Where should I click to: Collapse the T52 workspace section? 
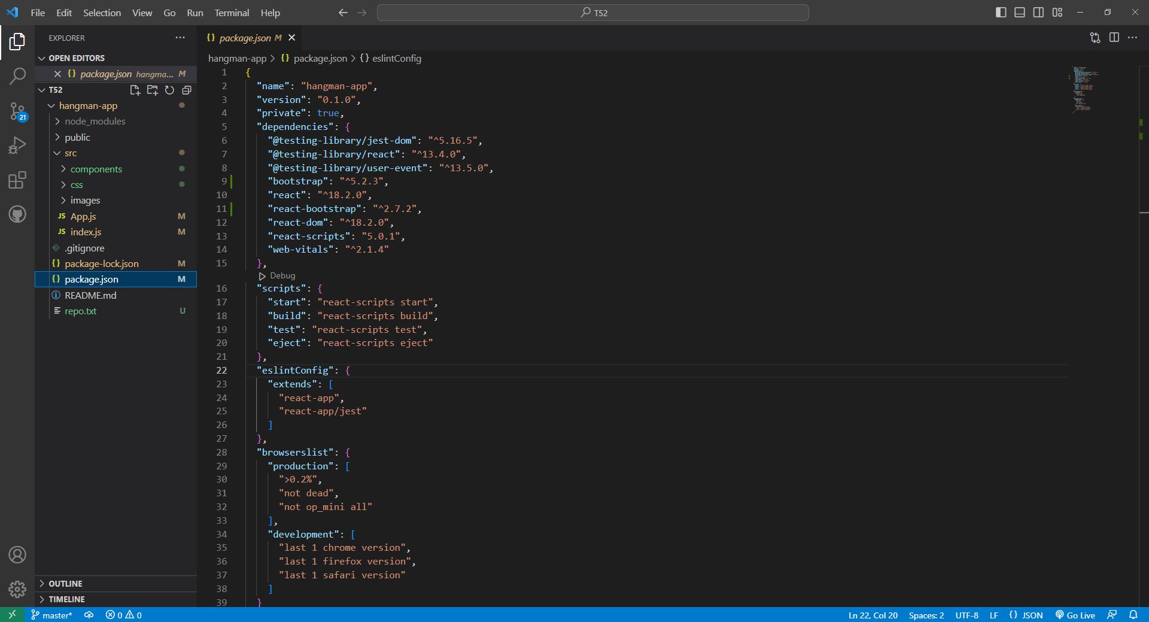pos(42,90)
